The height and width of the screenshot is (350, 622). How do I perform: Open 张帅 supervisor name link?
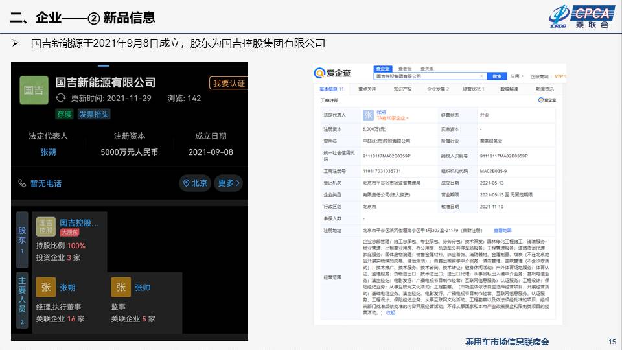pos(143,287)
